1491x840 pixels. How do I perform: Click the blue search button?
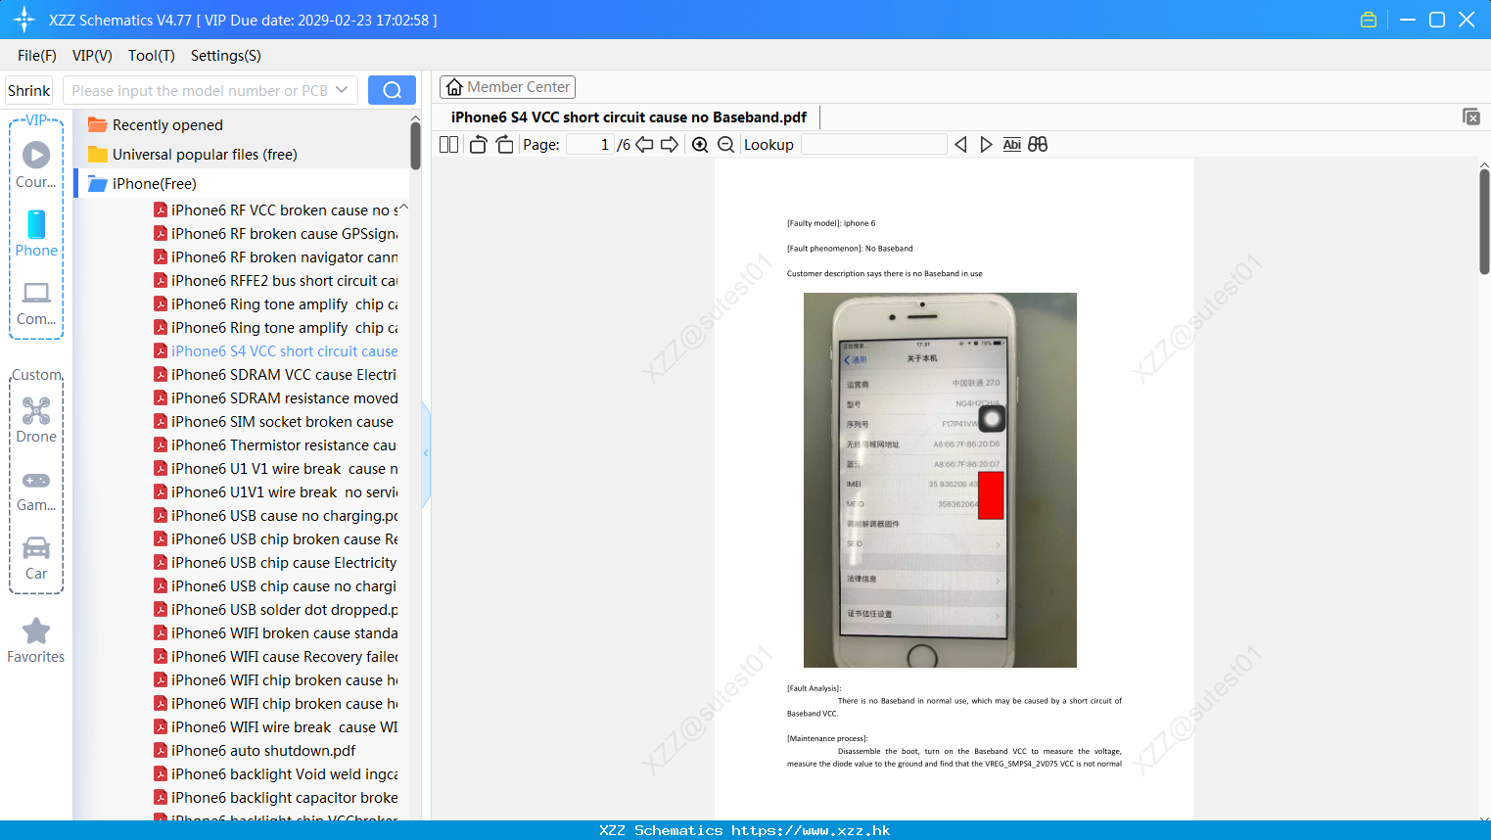[x=392, y=90]
